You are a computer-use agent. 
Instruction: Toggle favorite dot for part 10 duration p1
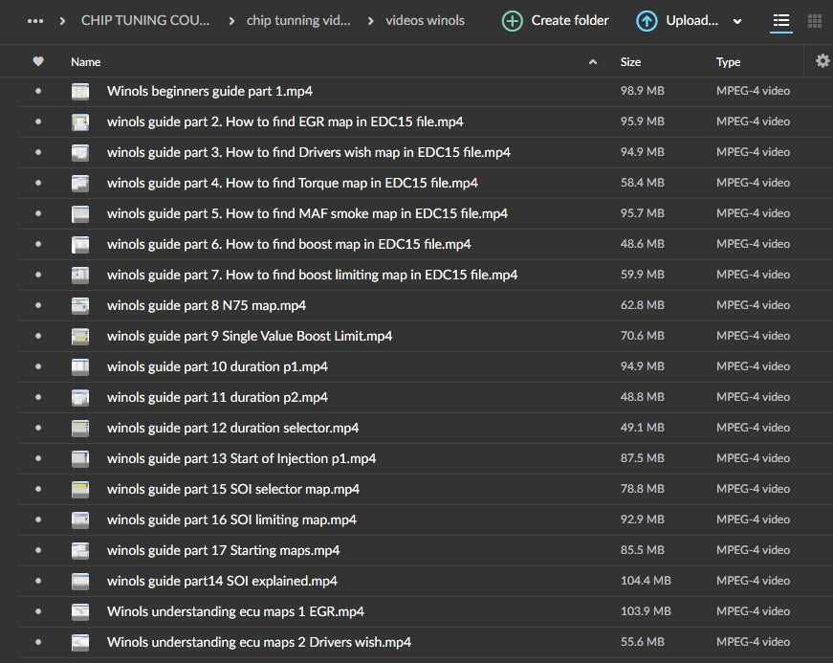38,367
